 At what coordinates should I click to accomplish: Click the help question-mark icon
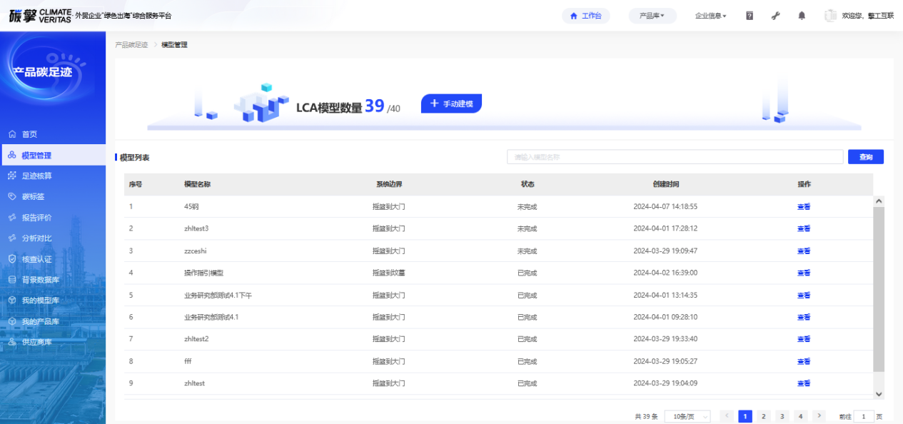click(750, 16)
